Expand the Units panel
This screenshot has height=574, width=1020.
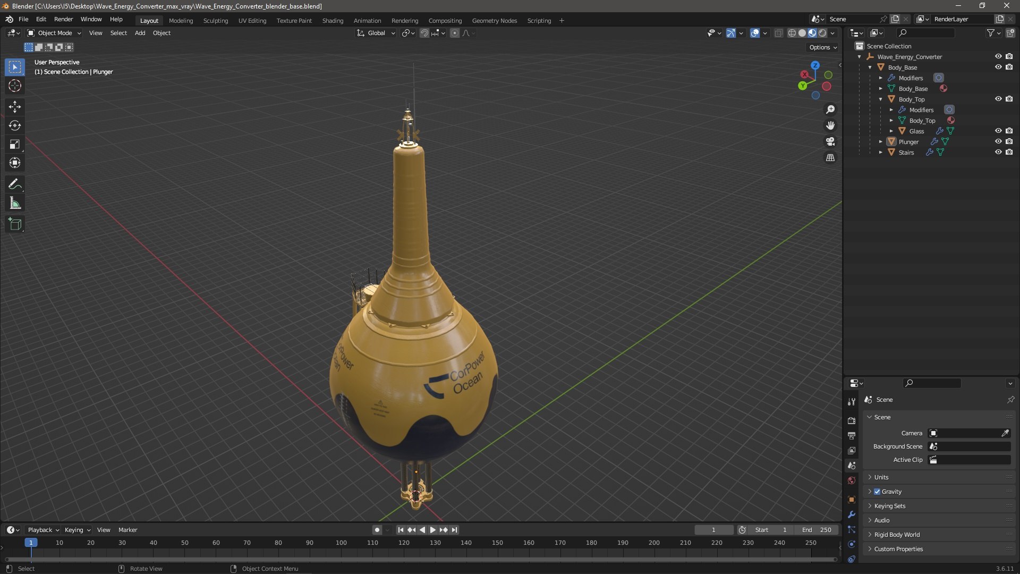[881, 477]
